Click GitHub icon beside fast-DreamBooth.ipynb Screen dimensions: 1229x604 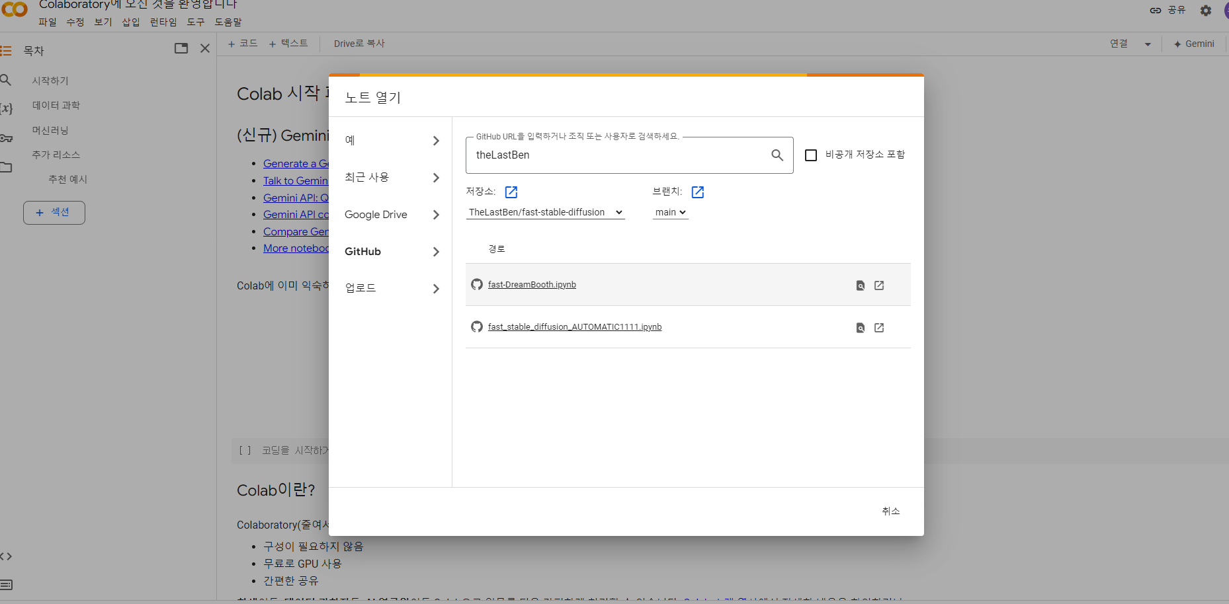click(477, 285)
